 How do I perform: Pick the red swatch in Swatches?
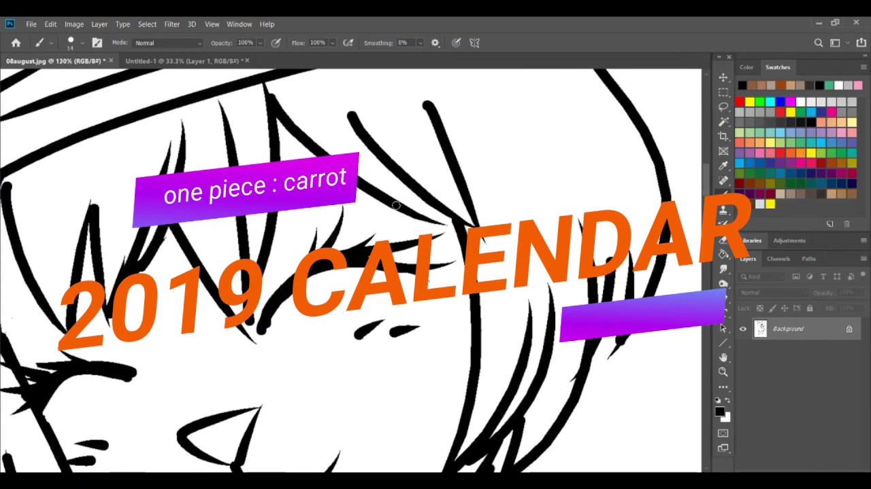pyautogui.click(x=740, y=102)
